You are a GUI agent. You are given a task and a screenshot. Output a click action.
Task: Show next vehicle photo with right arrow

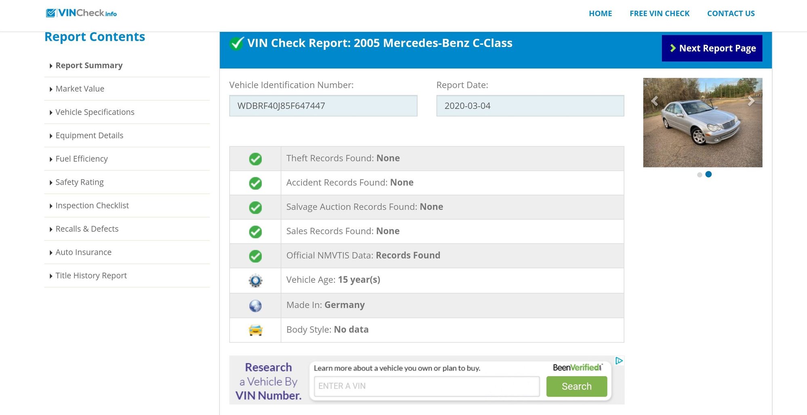[x=751, y=101]
